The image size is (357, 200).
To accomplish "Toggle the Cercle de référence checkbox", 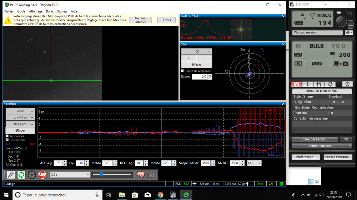I will [182, 71].
